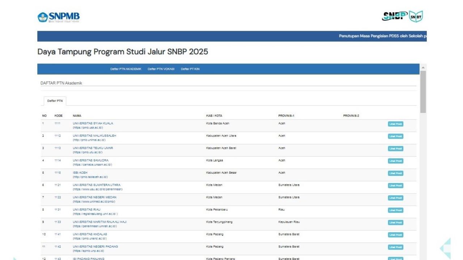Image resolution: width=463 pixels, height=260 pixels.
Task: Click the DAFTAR PTN Akademik heading
Action: coord(61,83)
